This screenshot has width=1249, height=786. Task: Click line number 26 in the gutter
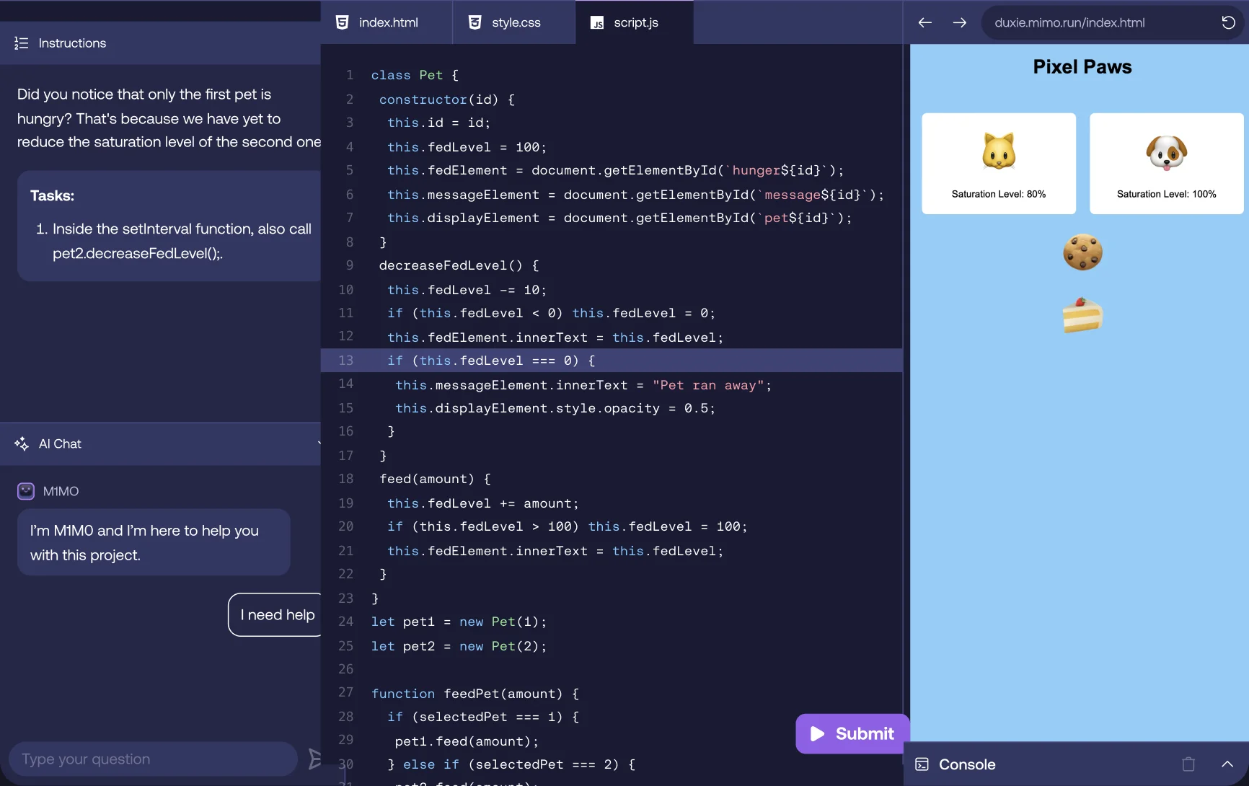pos(345,668)
